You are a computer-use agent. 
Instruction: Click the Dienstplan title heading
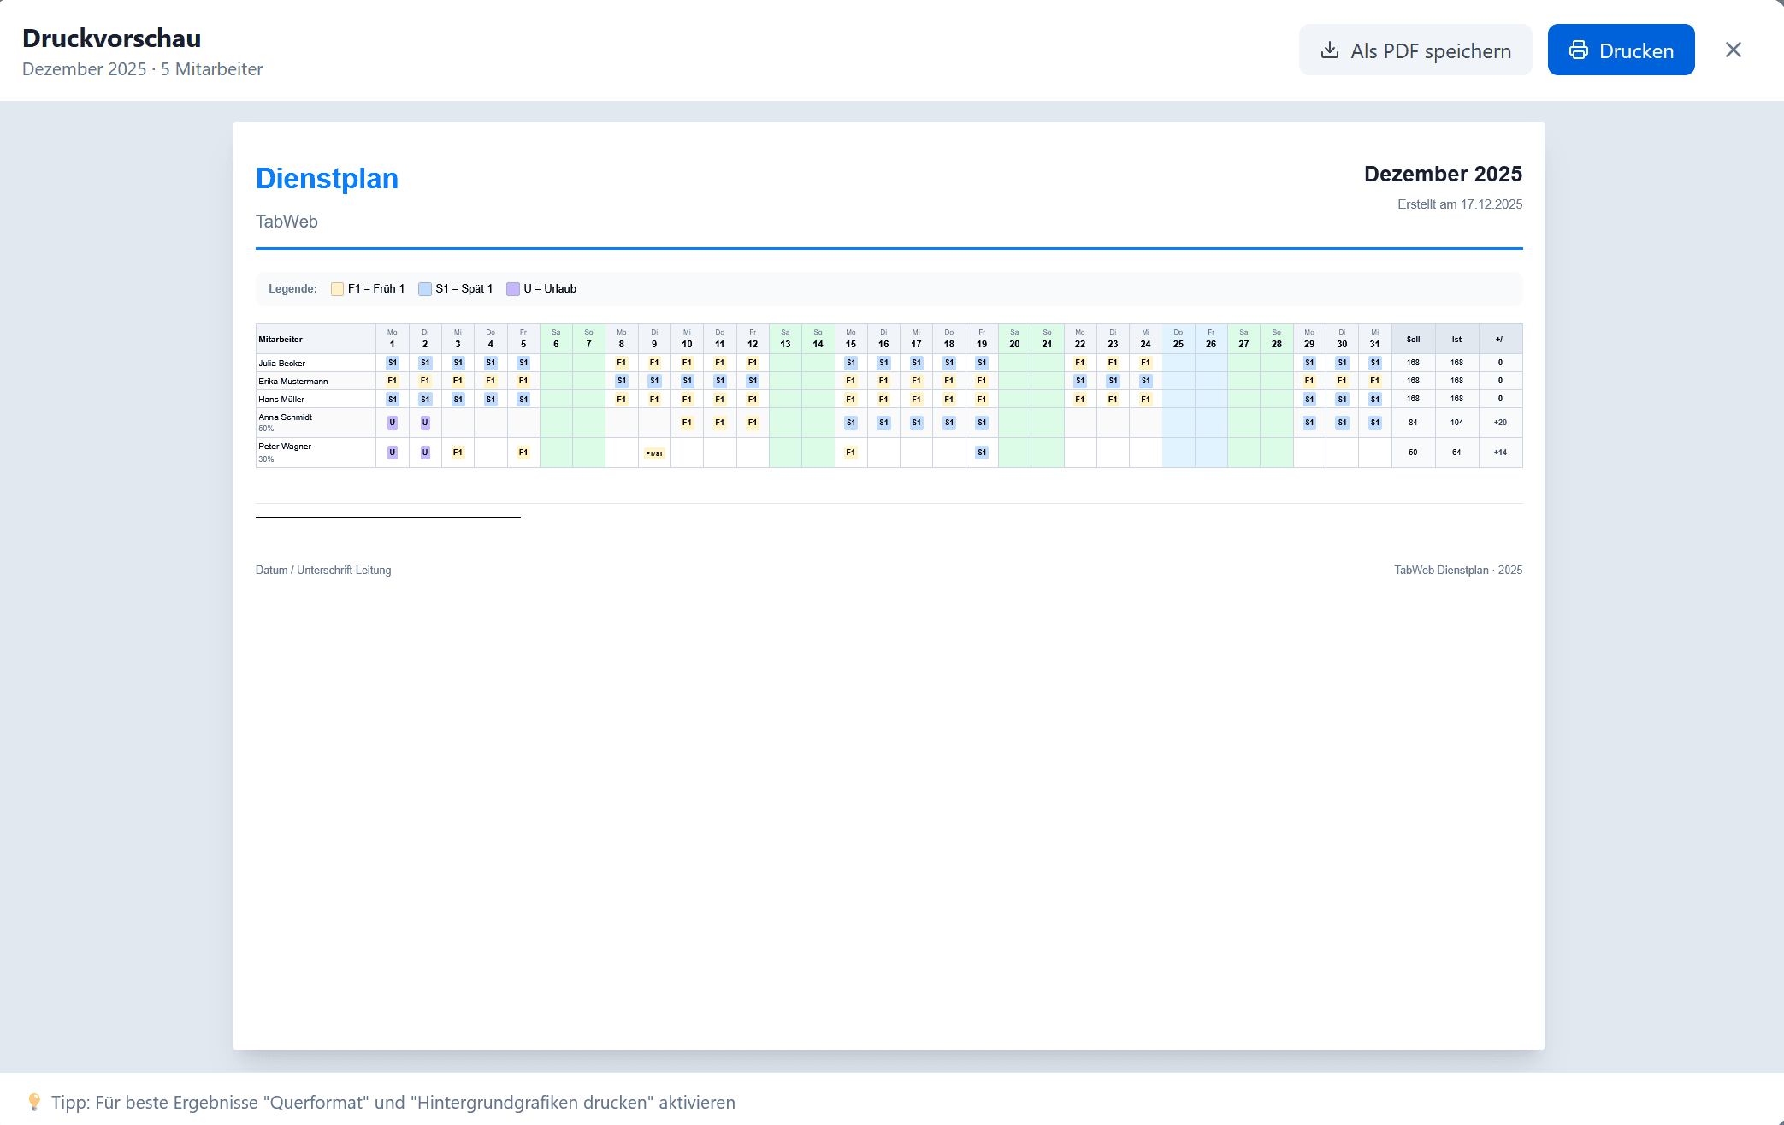(x=328, y=178)
